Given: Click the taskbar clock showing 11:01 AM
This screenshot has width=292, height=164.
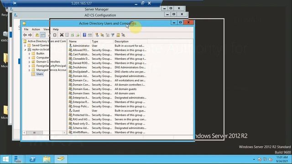Looking at the screenshot, I should tap(282, 159).
